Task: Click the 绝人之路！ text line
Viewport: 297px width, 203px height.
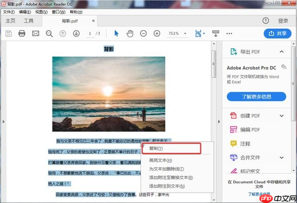Action: coord(59,184)
